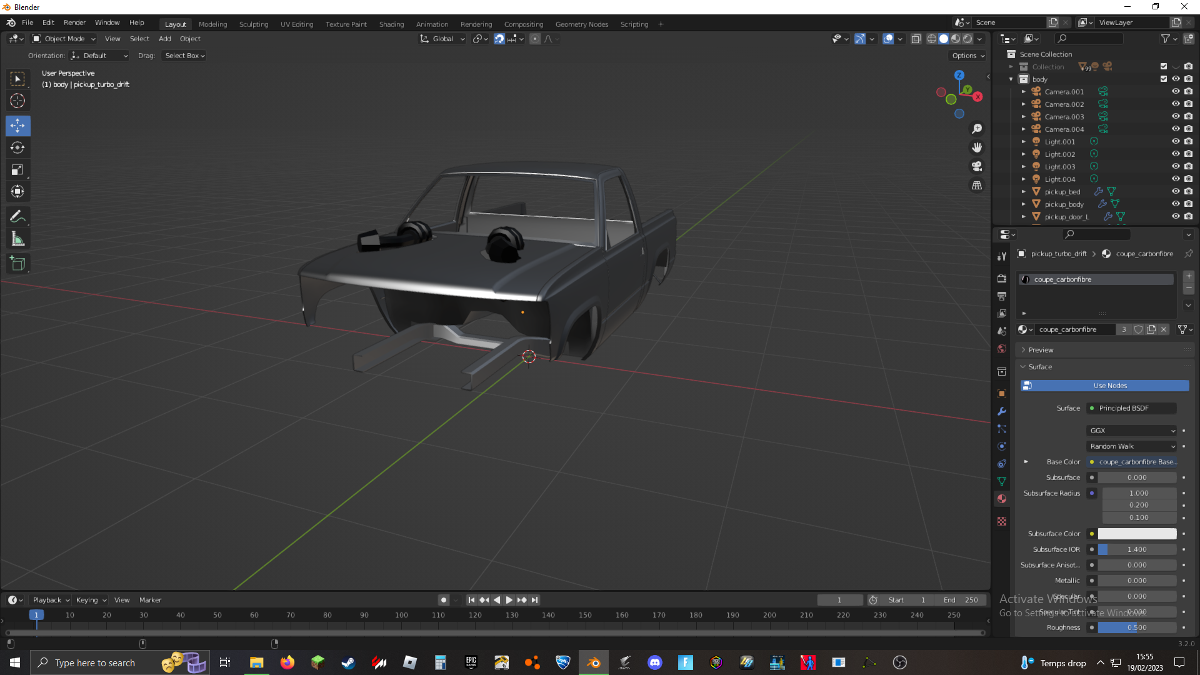
Task: Open the Render properties tab icon
Action: [1002, 278]
